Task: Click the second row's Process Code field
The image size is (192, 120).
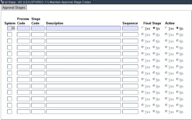Action: click(23, 34)
